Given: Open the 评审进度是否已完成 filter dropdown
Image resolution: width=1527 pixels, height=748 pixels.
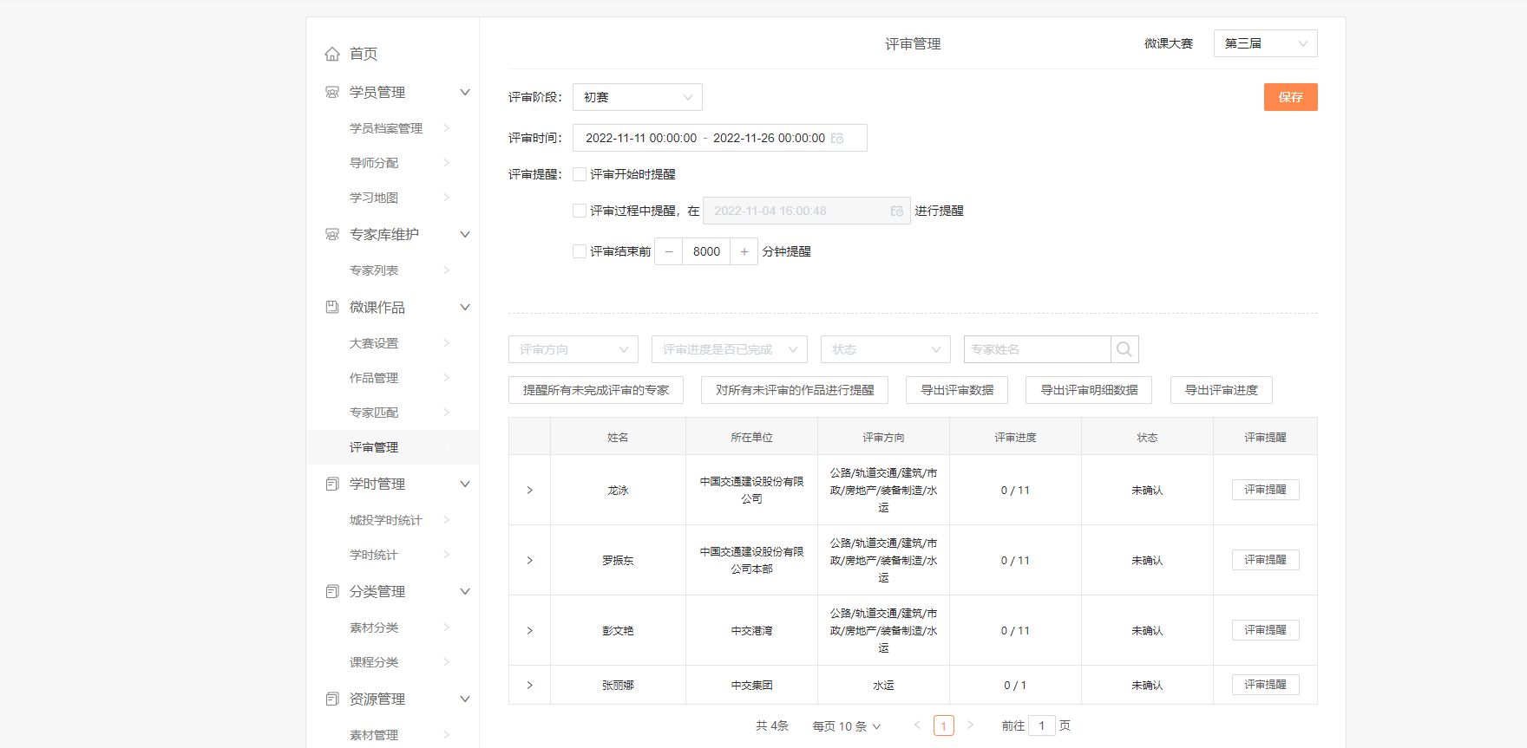Looking at the screenshot, I should [730, 349].
